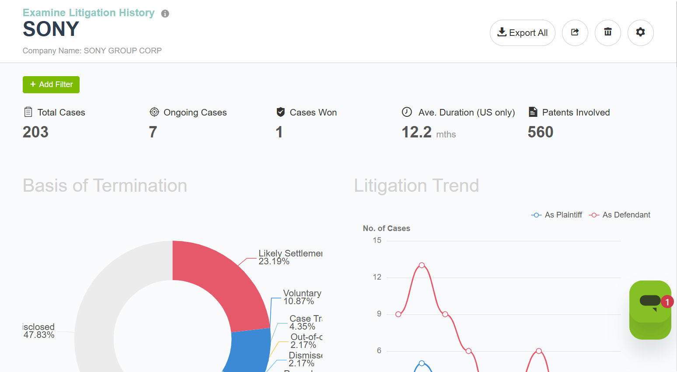Click the Ongoing Cases target icon

tap(154, 112)
